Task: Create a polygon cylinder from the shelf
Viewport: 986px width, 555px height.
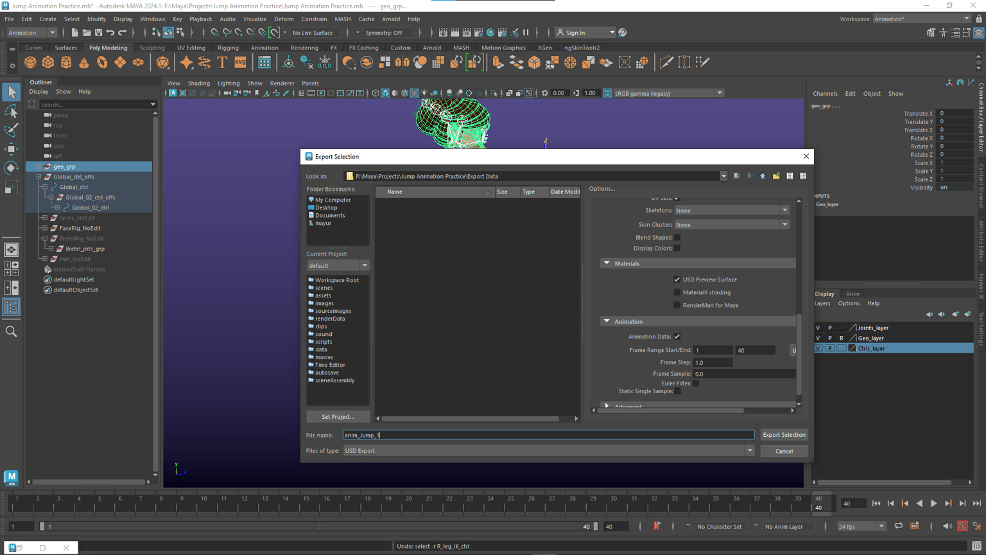Action: 66,62
